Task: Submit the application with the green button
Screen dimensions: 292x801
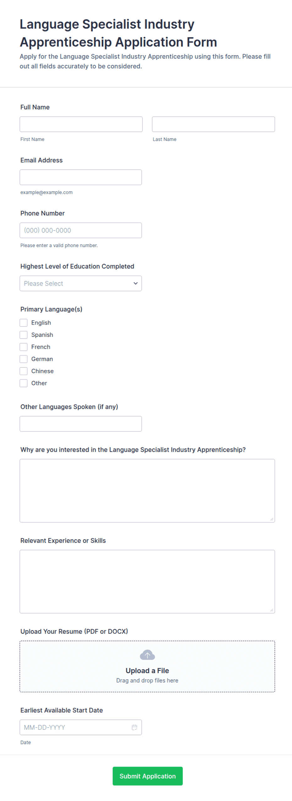Action: click(x=148, y=776)
